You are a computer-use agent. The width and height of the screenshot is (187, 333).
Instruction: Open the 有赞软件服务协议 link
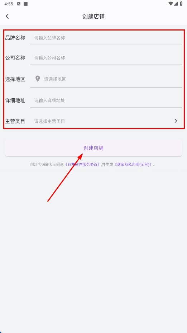(x=82, y=165)
